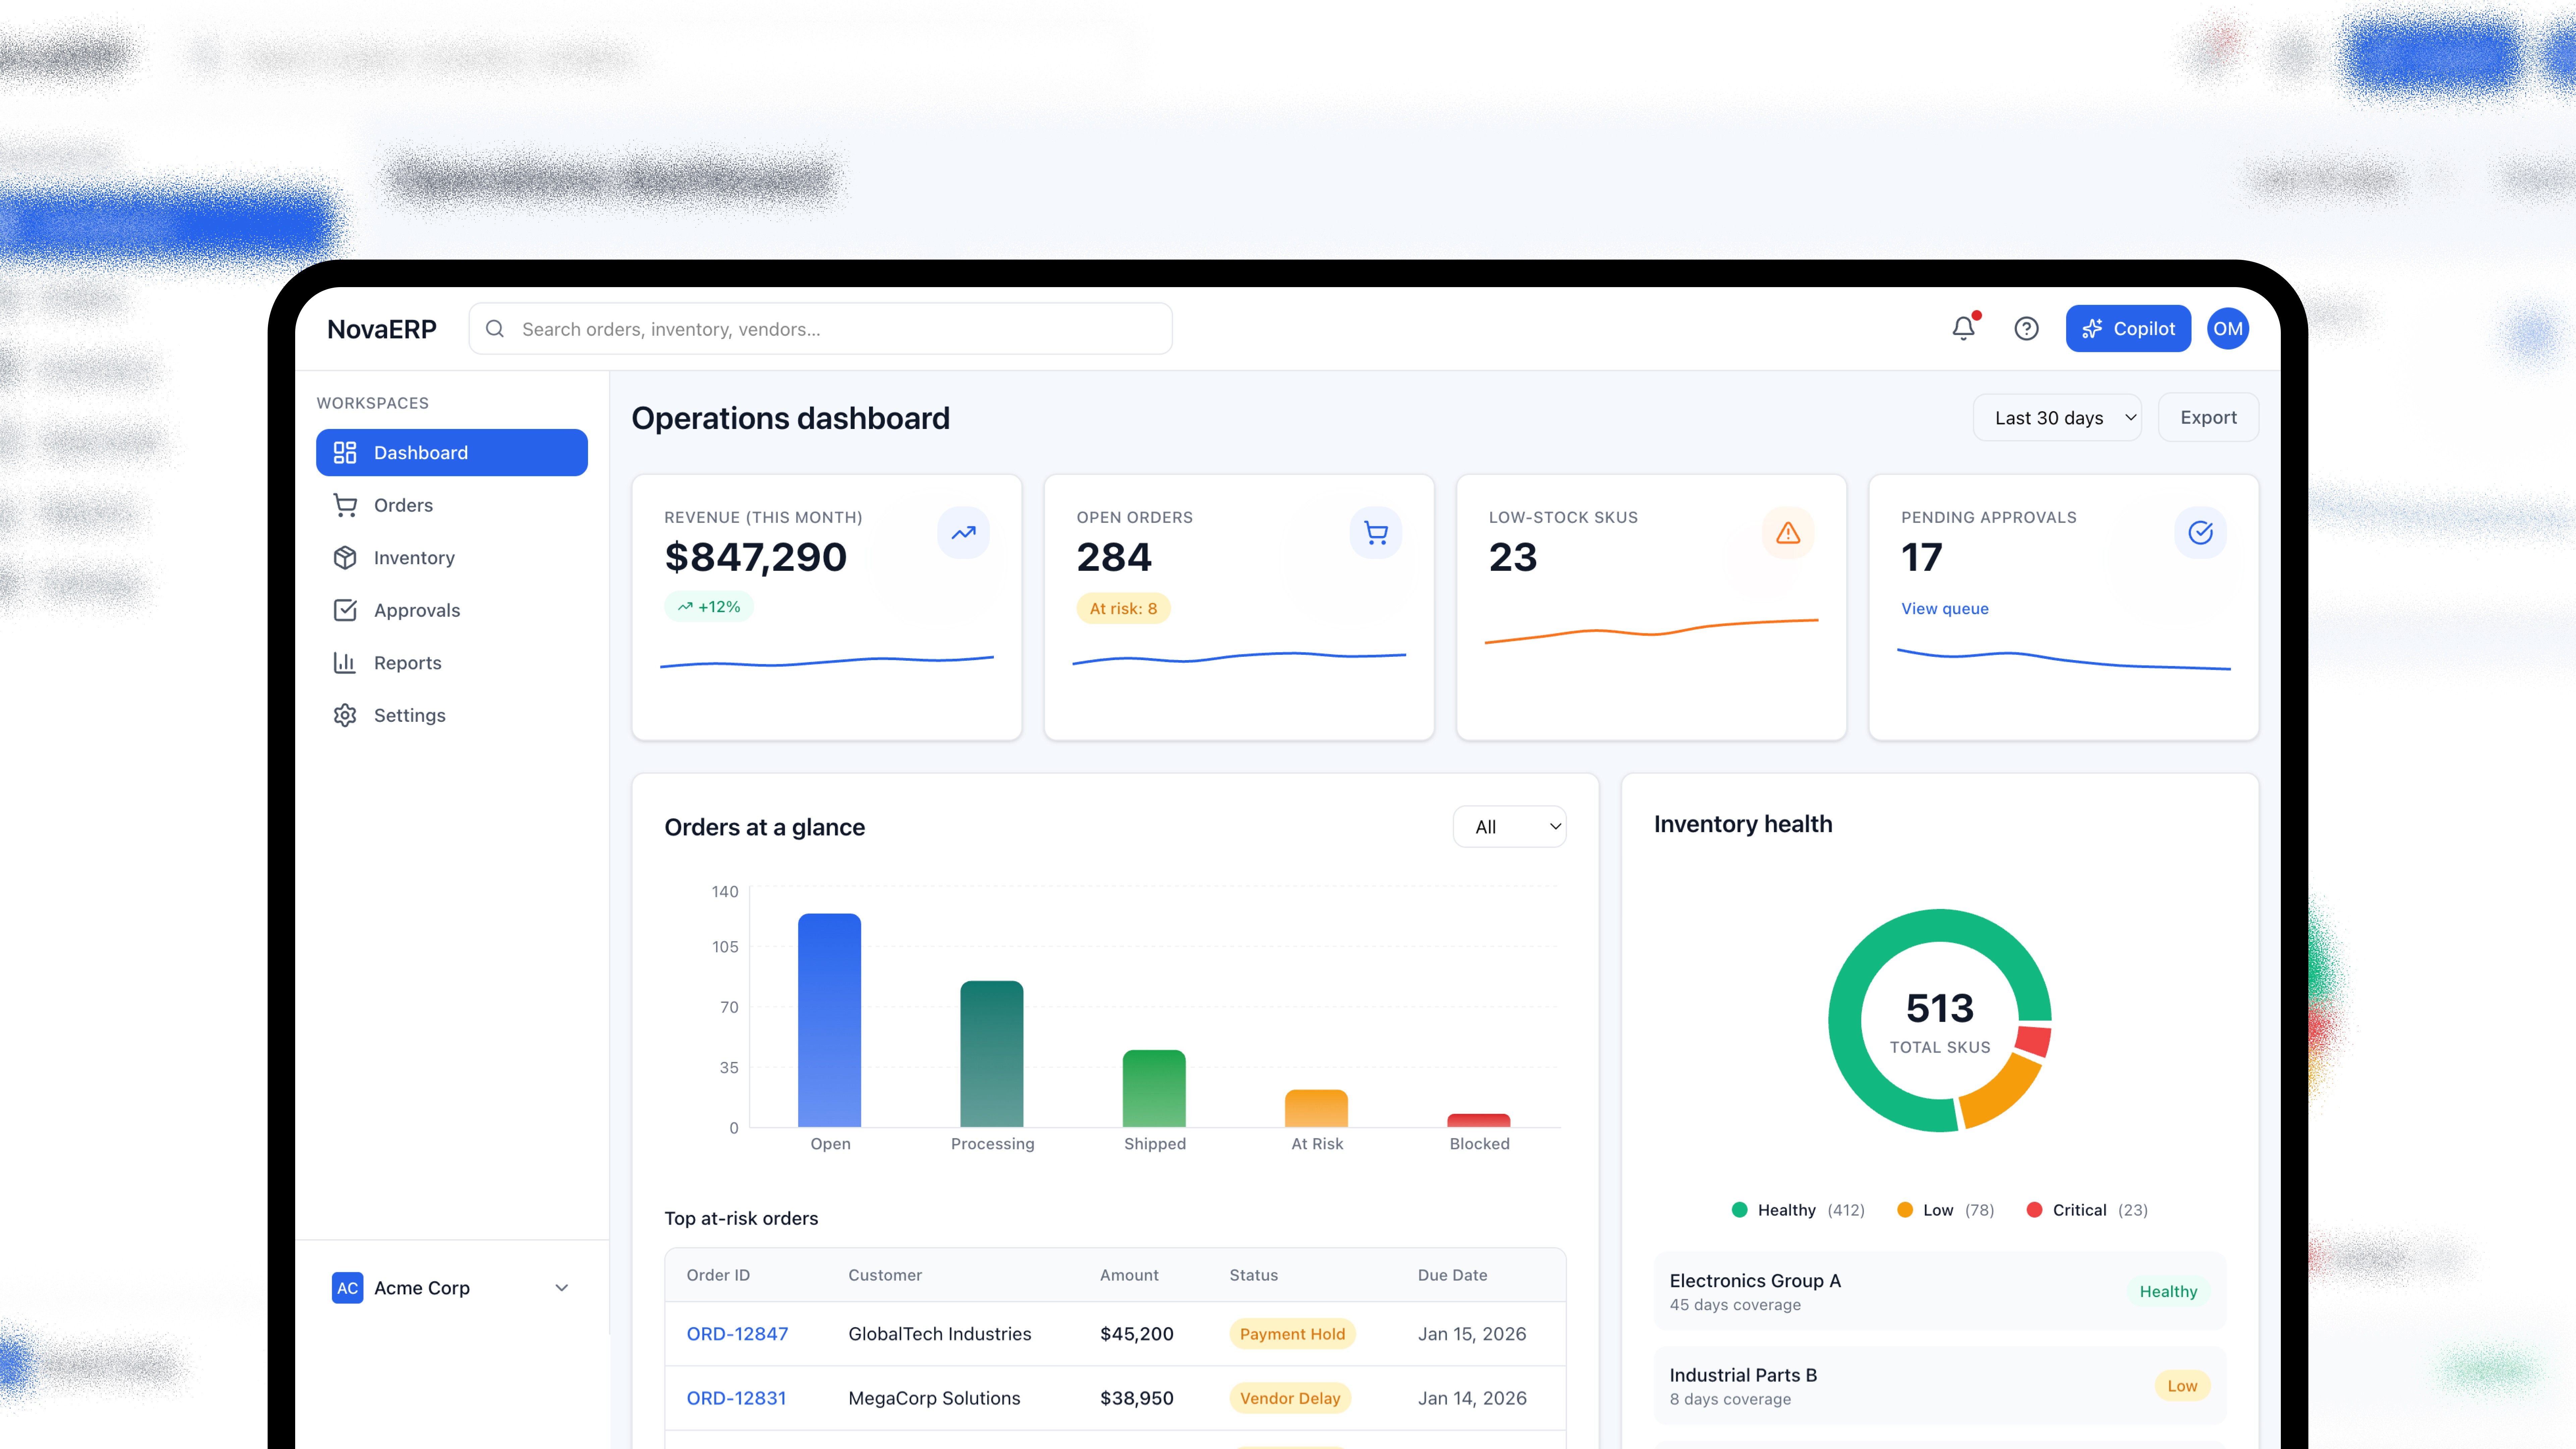Click the low-stock warning triangle icon

pyautogui.click(x=1788, y=533)
